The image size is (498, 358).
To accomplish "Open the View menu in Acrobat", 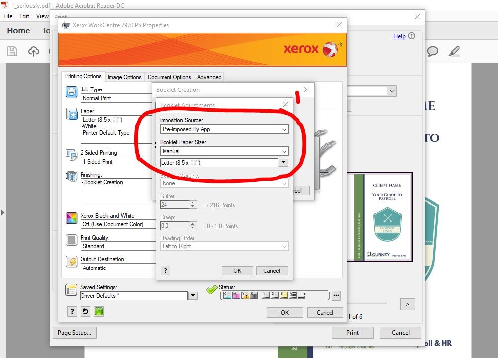I will coord(42,16).
